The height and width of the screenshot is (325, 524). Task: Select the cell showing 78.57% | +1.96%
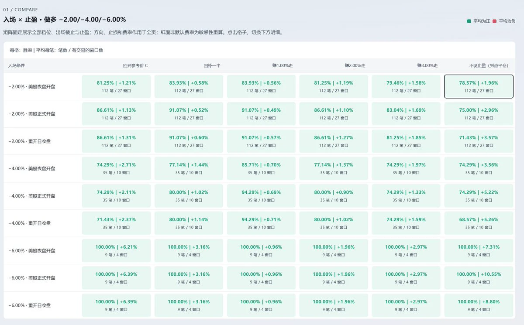[479, 86]
